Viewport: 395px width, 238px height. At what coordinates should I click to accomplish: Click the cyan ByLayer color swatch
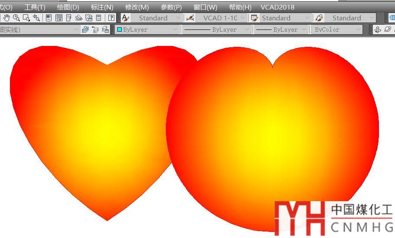120,29
